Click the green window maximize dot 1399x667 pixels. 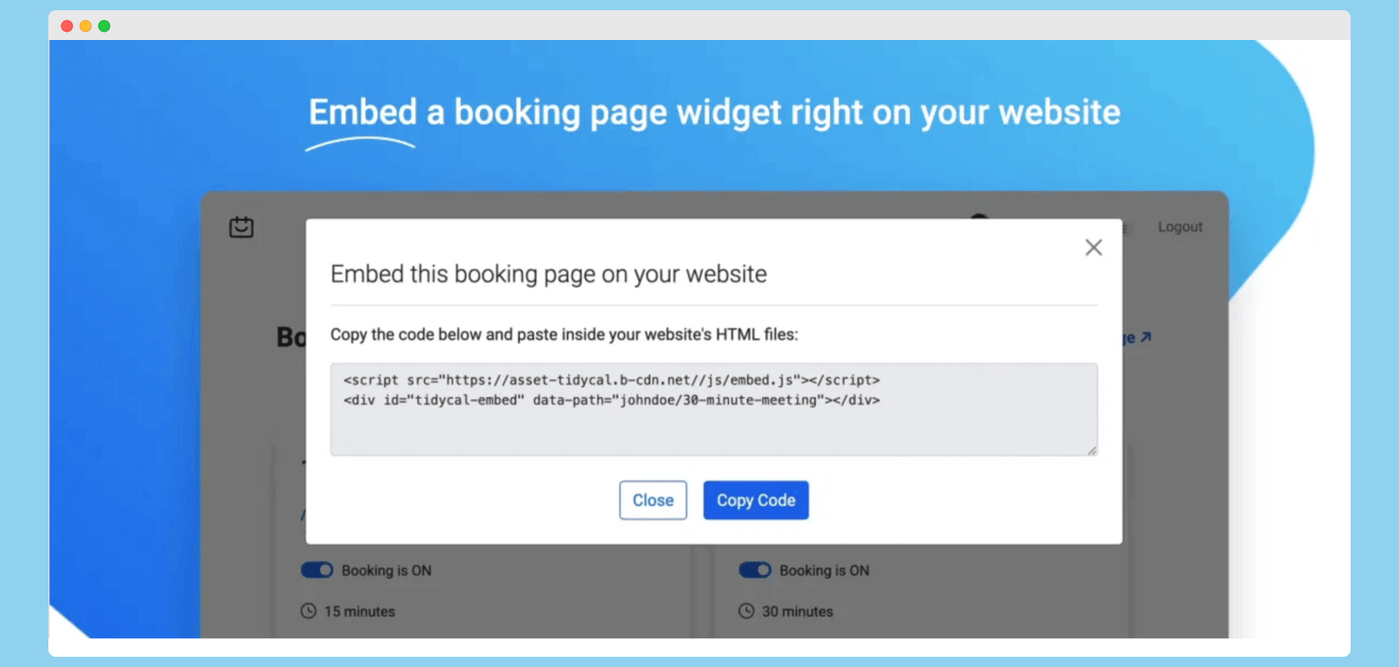104,26
